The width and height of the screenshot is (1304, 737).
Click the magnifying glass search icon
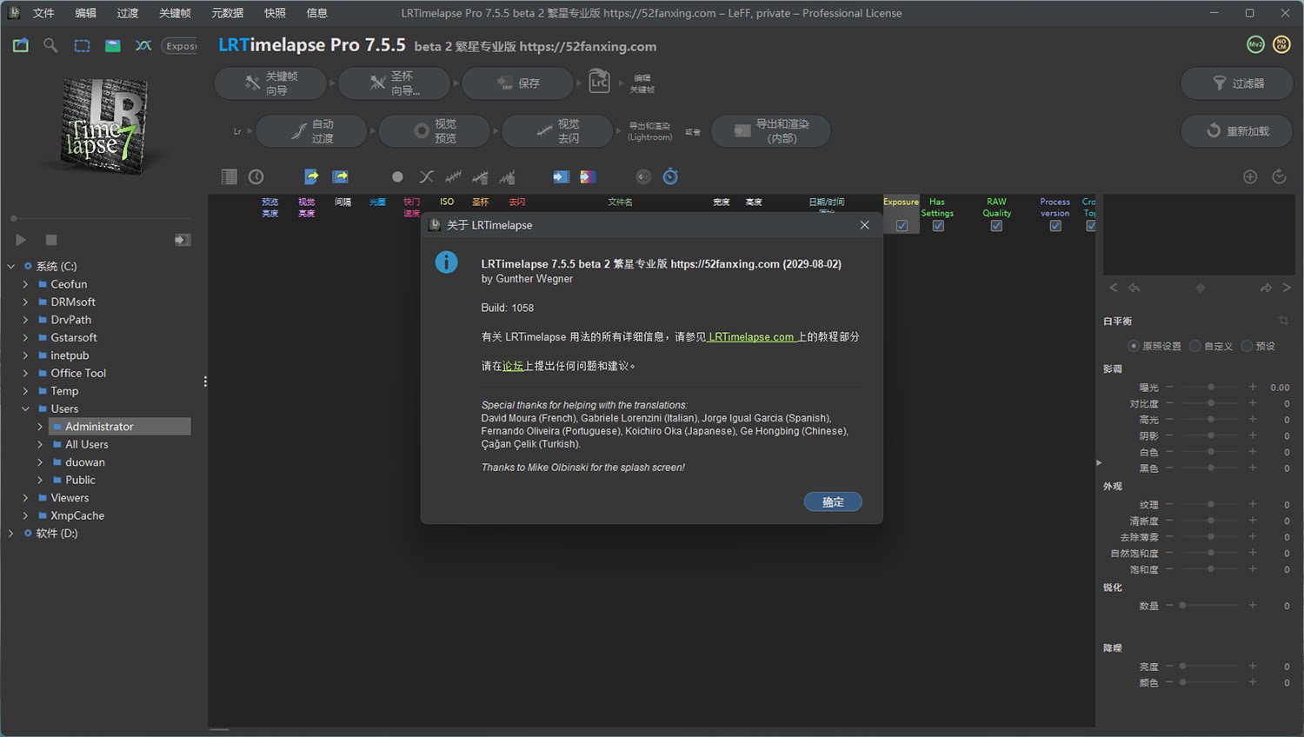click(x=50, y=45)
